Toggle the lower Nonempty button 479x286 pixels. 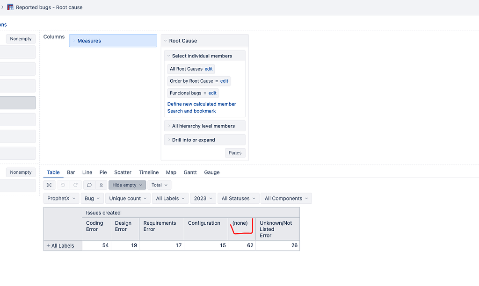coord(21,172)
